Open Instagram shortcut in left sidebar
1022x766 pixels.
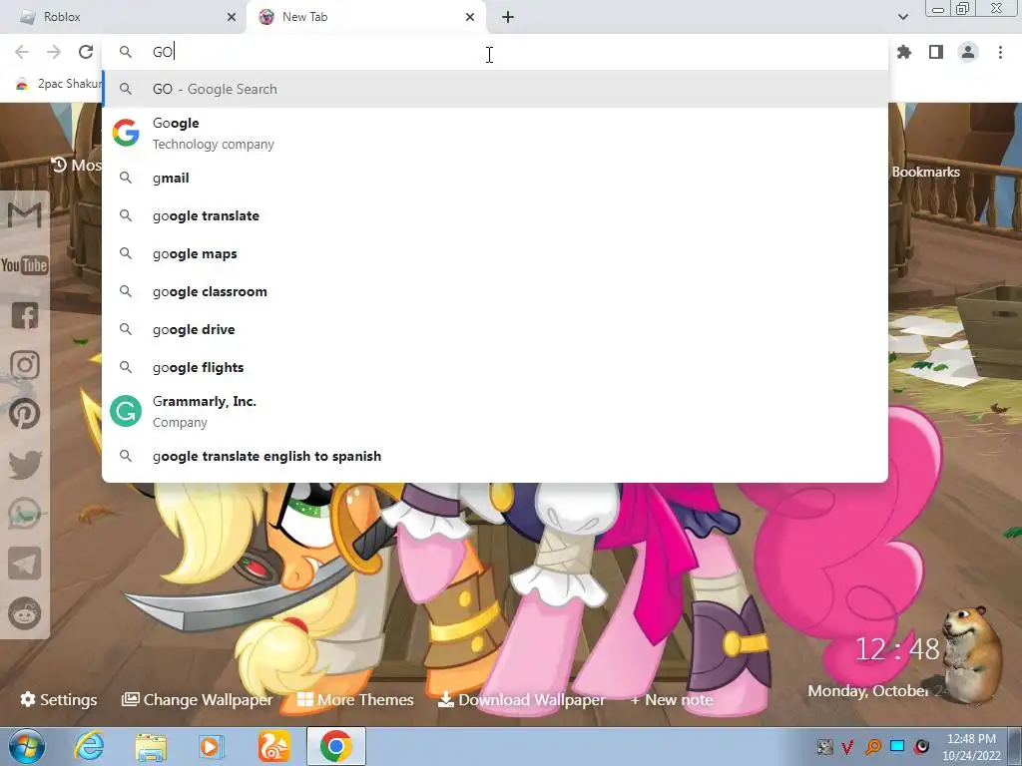pyautogui.click(x=25, y=365)
